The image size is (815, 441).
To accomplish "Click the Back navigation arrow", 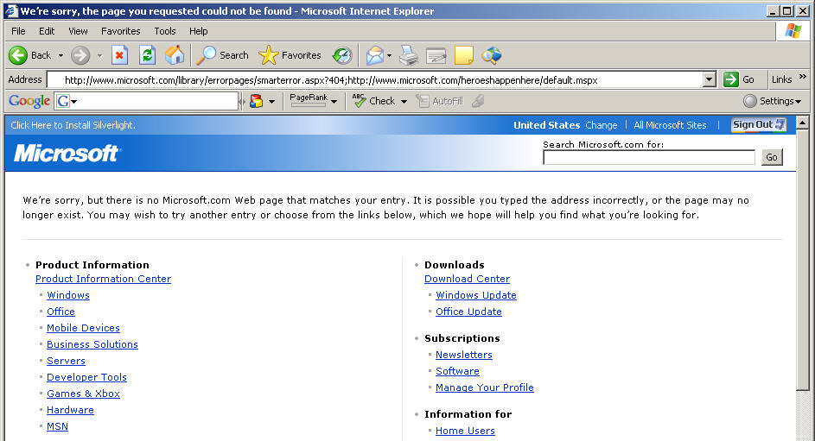I will pyautogui.click(x=19, y=55).
